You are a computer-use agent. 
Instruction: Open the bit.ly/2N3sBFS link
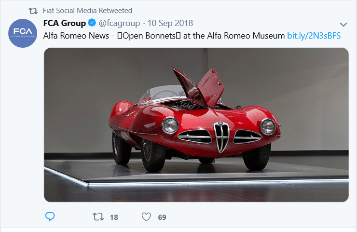pos(314,36)
